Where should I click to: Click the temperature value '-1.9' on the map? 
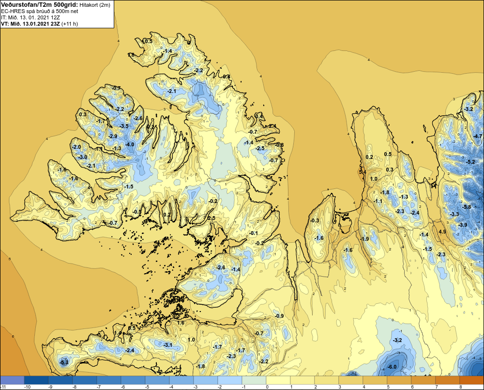364,239
